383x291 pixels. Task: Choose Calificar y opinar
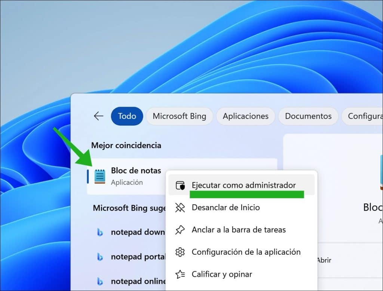point(242,274)
